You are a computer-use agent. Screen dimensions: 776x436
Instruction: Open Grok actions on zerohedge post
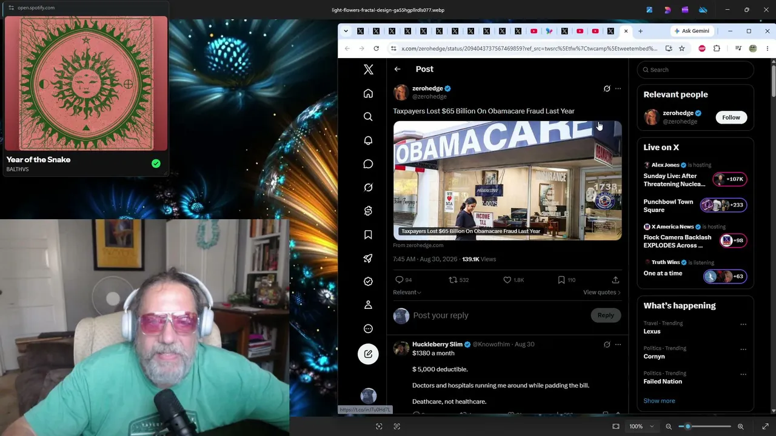(607, 88)
